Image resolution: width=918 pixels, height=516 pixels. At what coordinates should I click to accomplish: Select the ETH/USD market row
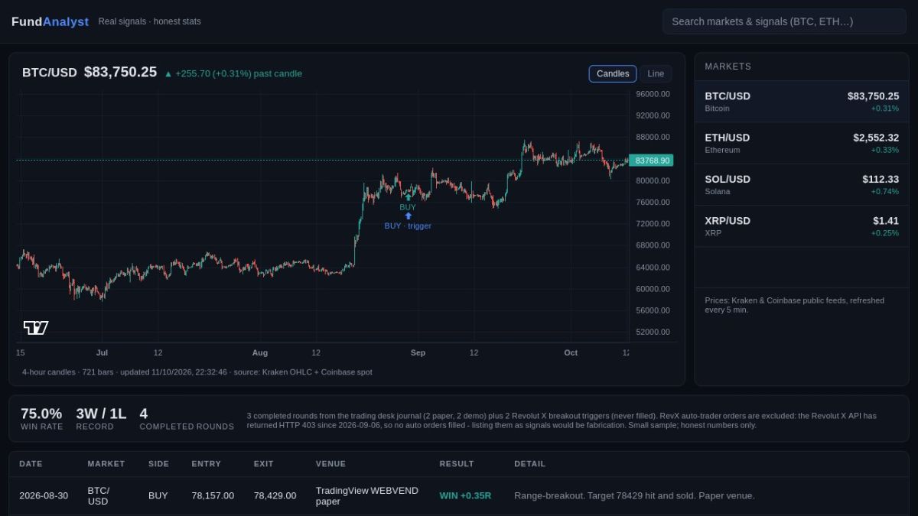tap(802, 143)
